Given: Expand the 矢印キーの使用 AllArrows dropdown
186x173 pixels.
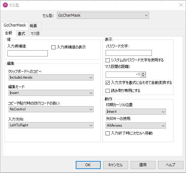Looking at the screenshot, I should point(136,126).
